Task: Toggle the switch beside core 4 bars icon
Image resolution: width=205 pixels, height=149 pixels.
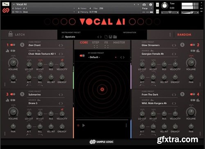Action: click(193, 100)
